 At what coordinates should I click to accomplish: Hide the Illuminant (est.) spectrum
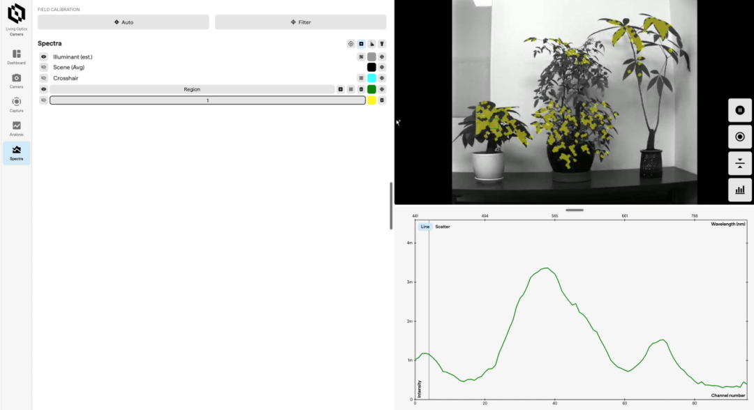(x=43, y=56)
